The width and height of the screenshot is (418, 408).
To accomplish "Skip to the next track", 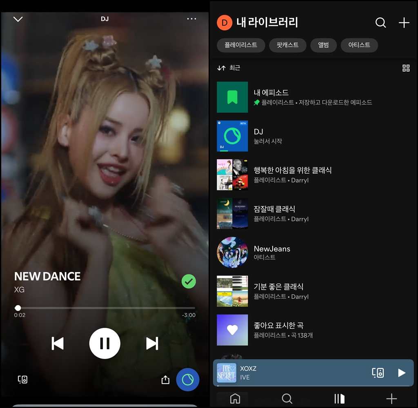I will [152, 343].
